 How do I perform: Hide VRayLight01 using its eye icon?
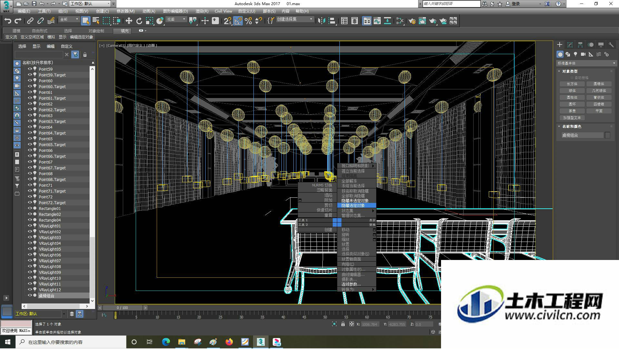pyautogui.click(x=30, y=226)
